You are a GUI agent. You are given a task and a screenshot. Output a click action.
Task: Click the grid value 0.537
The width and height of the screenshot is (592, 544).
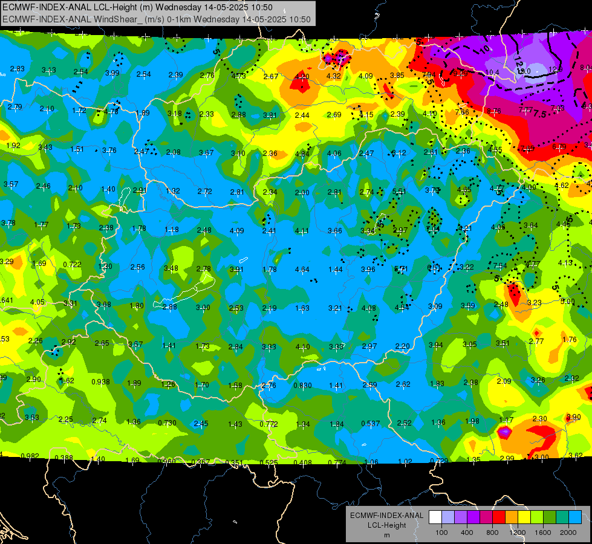point(370,424)
